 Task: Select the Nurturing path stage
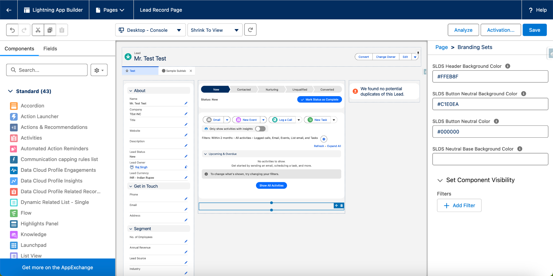point(272,89)
